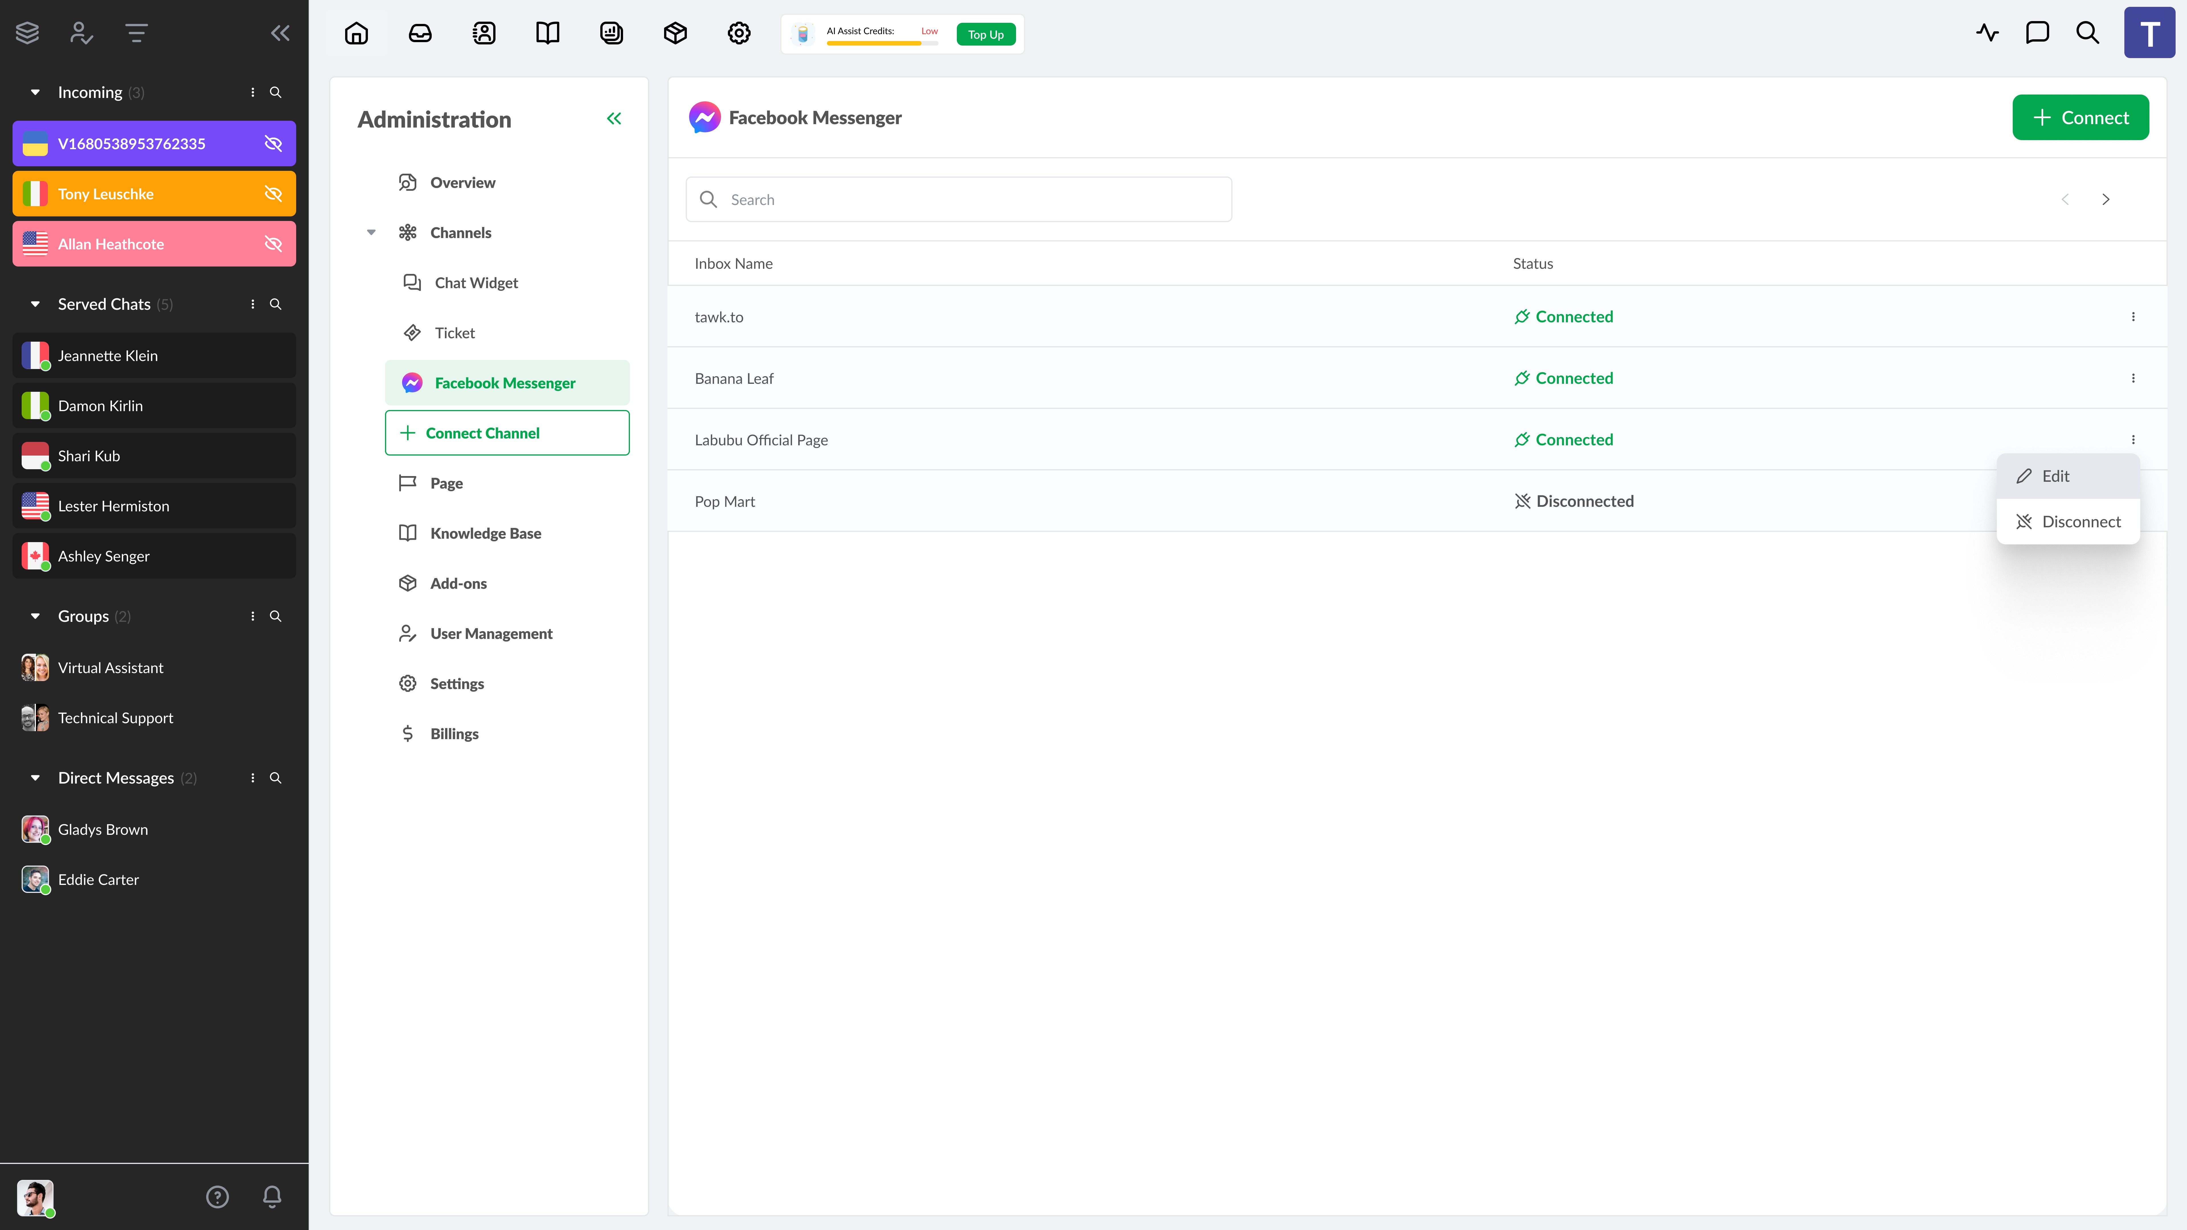Toggle eye icon on V1680538953762335 visitor
2187x1230 pixels.
tap(273, 143)
